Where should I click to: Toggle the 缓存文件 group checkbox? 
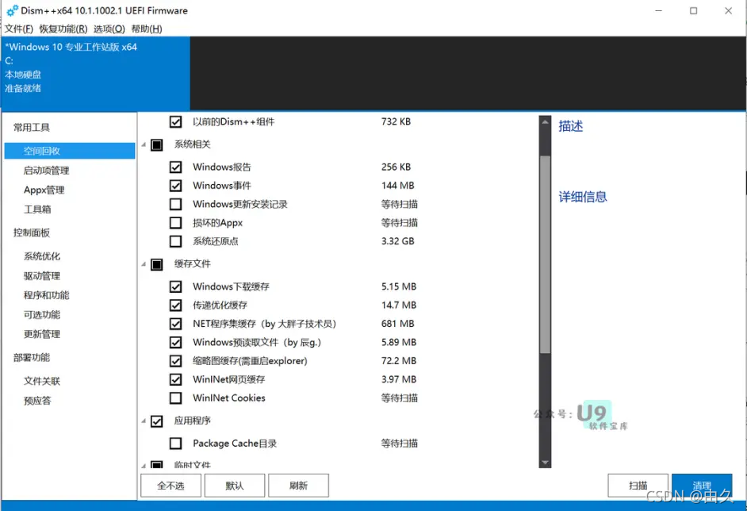point(157,264)
